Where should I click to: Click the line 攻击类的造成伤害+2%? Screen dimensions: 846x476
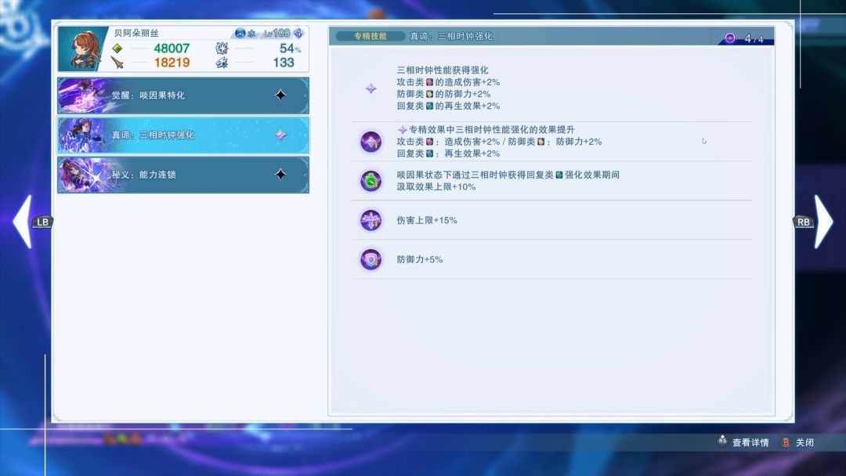point(448,82)
